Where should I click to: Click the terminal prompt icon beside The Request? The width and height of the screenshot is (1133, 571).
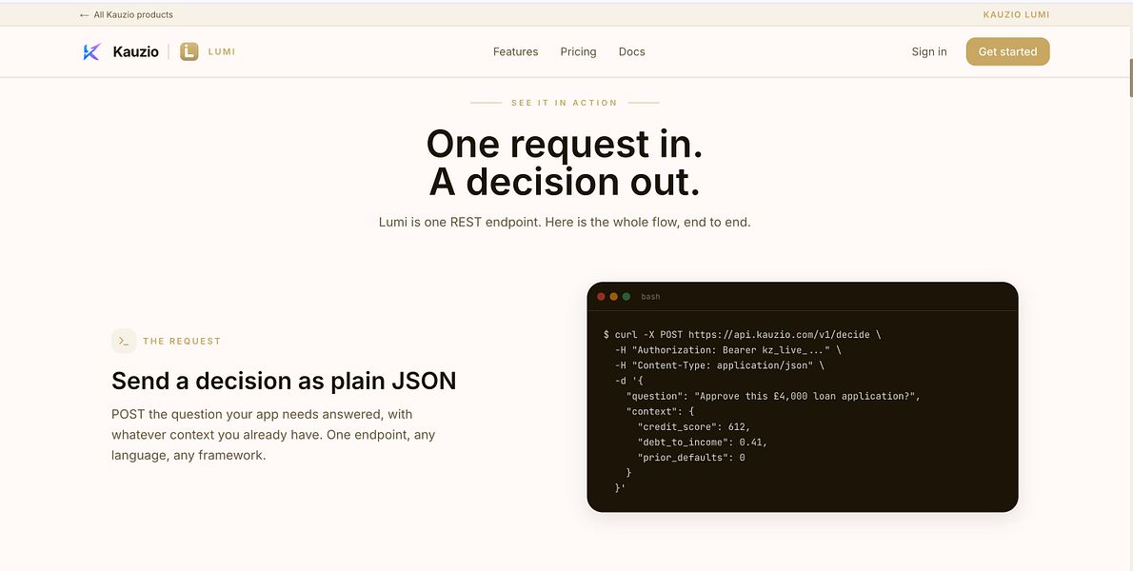tap(124, 341)
